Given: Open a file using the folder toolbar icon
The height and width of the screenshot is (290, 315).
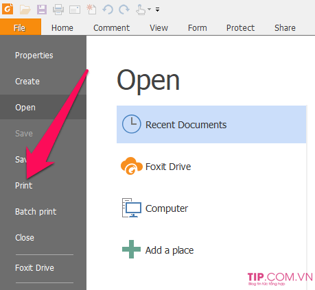Looking at the screenshot, I should point(25,10).
